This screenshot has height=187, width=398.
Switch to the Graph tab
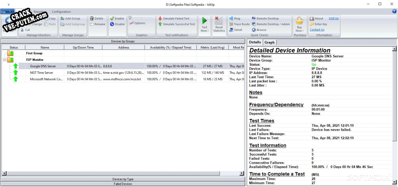pyautogui.click(x=269, y=42)
